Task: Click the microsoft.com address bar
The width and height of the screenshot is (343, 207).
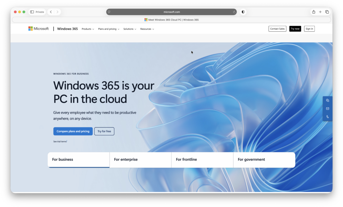Action: coord(171,12)
